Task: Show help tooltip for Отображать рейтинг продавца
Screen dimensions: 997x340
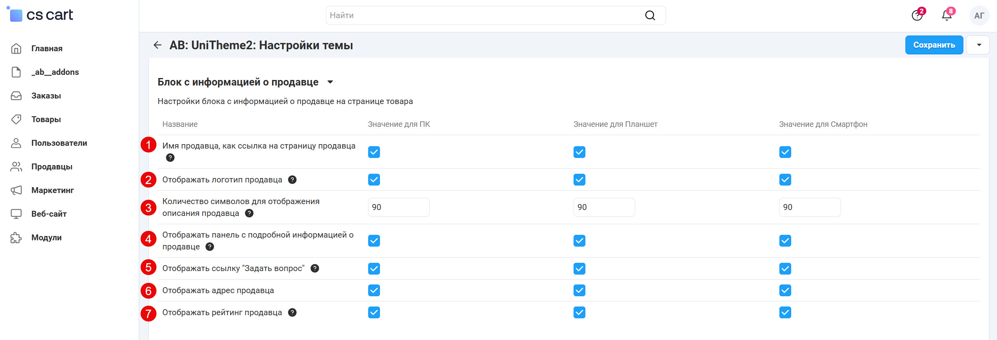Action: 292,312
